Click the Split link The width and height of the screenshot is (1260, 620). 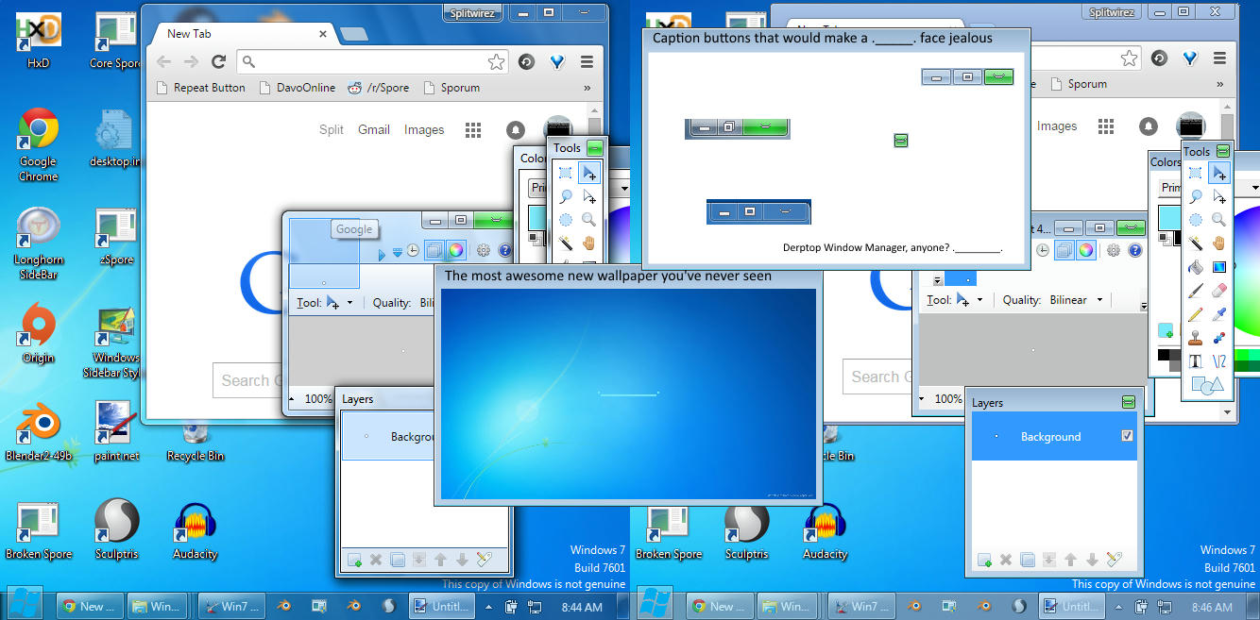(332, 129)
